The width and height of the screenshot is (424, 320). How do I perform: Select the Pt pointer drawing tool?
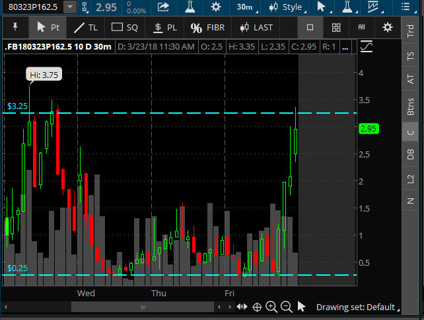(48, 27)
